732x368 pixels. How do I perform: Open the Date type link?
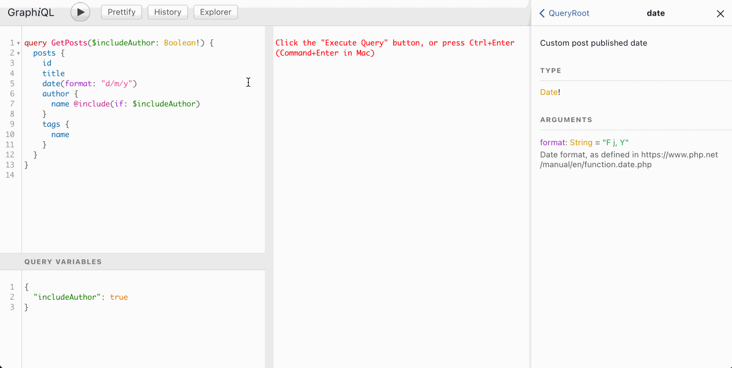coord(549,92)
